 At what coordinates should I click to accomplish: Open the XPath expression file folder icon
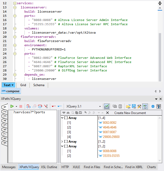click(128, 106)
